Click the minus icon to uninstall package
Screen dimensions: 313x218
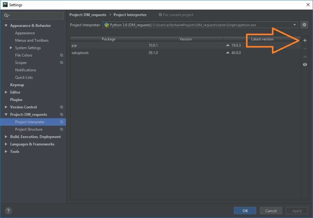tap(305, 48)
